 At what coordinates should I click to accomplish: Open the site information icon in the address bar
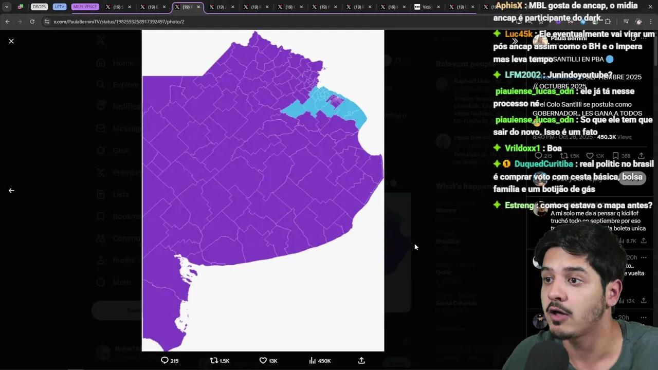pos(47,22)
